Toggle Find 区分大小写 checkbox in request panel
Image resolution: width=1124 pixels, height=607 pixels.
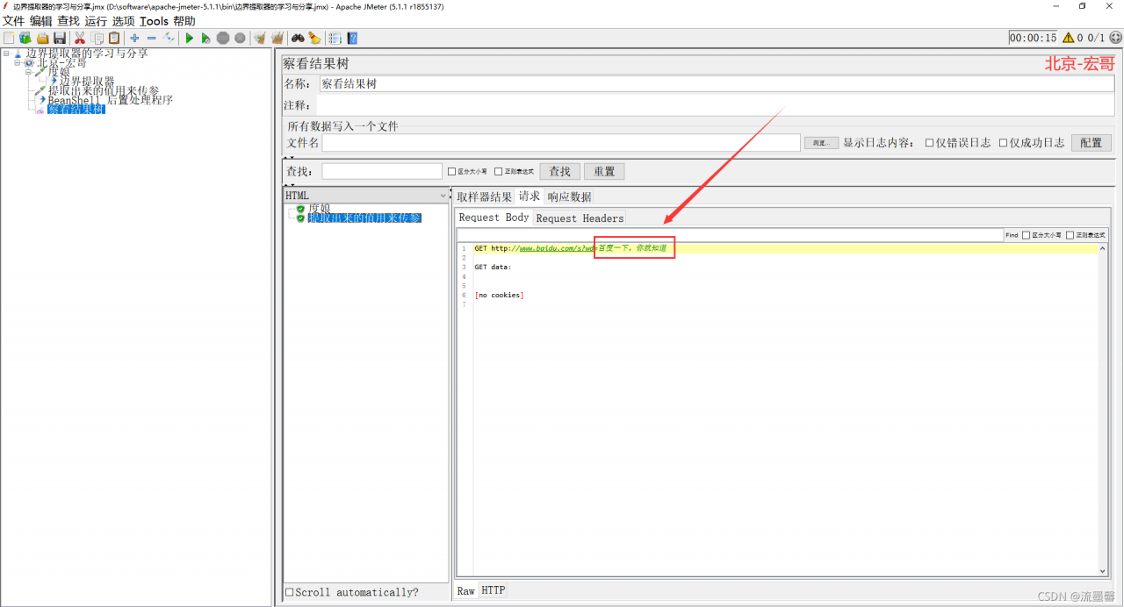tap(1026, 235)
